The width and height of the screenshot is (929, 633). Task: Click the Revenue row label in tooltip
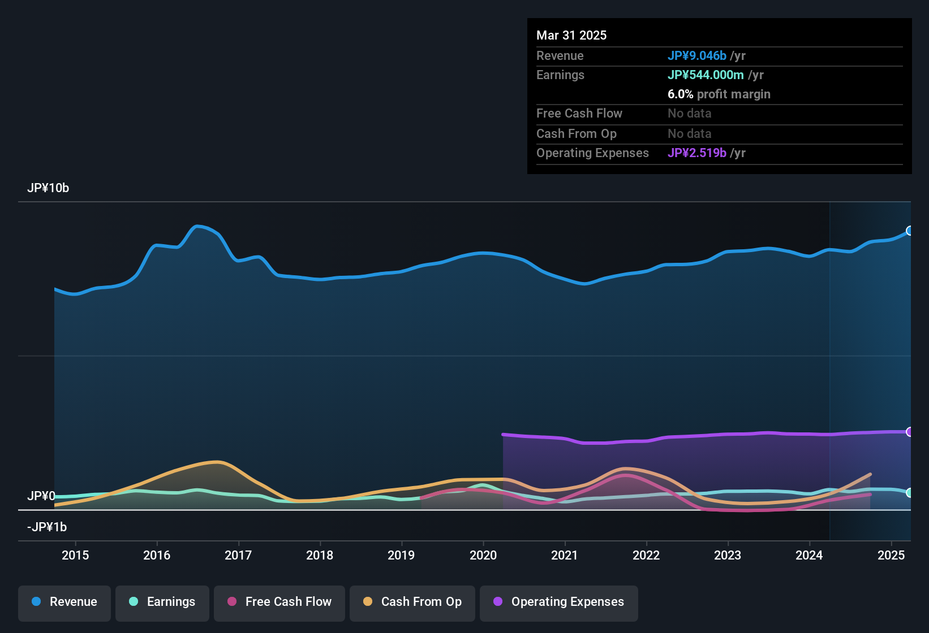pyautogui.click(x=560, y=55)
